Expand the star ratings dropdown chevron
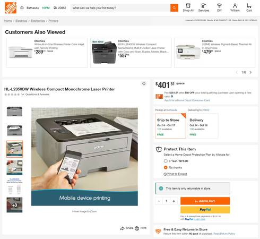The image size is (260, 239). [x=23, y=95]
